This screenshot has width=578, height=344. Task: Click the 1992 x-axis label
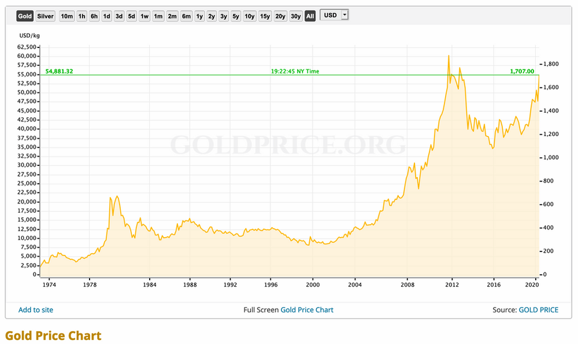click(230, 284)
